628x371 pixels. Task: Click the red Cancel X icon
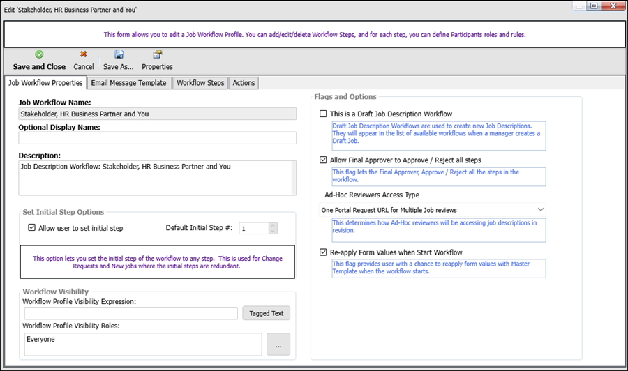tap(84, 54)
